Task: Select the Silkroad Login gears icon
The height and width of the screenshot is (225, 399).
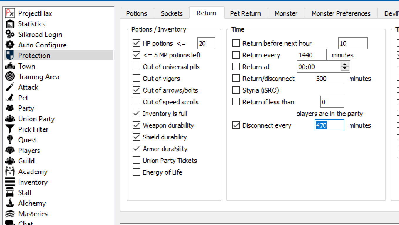Action: point(10,34)
